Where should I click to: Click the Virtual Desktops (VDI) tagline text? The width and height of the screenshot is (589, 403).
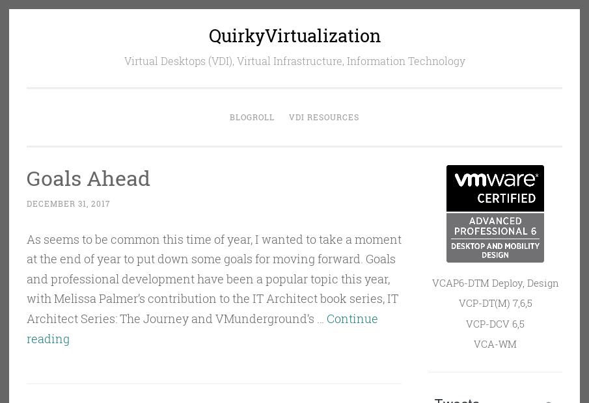294,61
